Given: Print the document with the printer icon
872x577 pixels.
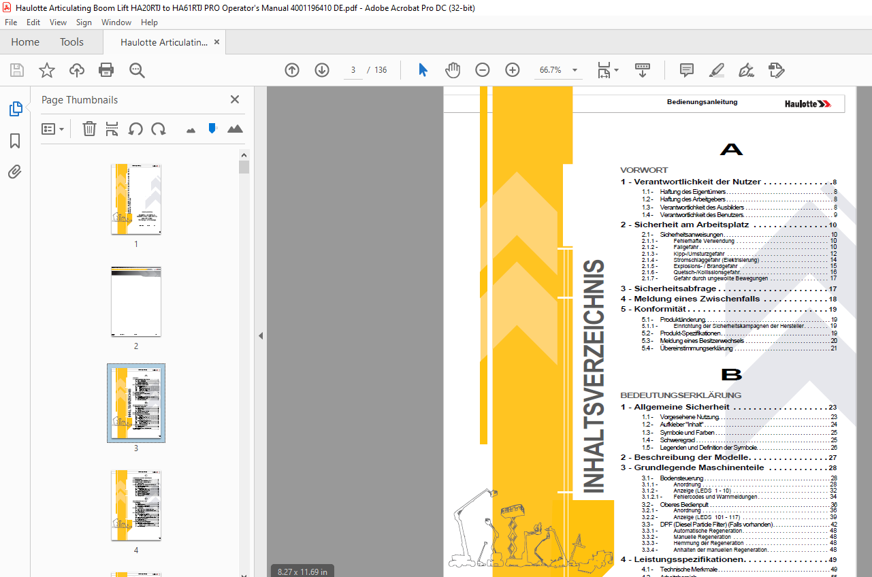Looking at the screenshot, I should [106, 70].
